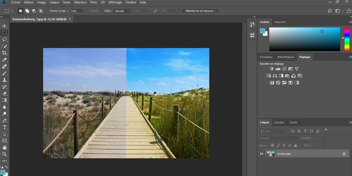Open the Style dropdown set to Normal
Image resolution: width=352 pixels, height=176 pixels.
click(x=123, y=11)
